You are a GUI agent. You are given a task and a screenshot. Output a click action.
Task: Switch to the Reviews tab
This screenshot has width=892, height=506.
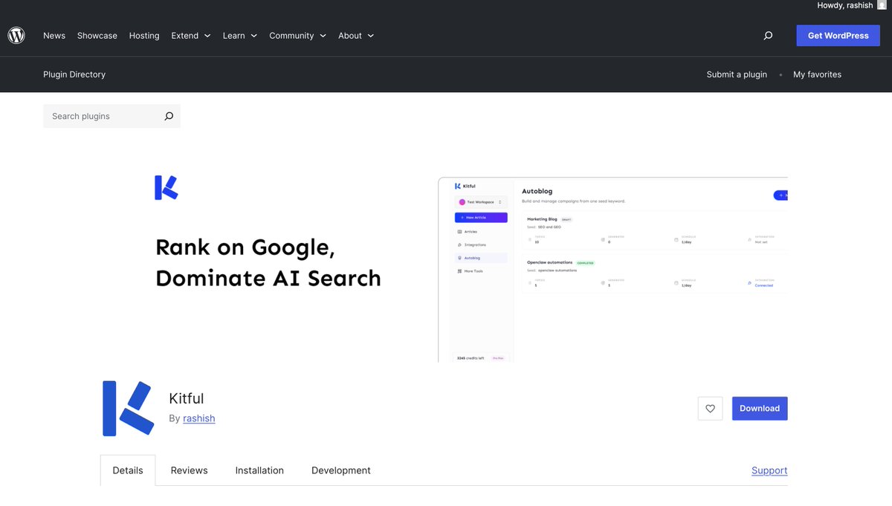[x=190, y=470]
